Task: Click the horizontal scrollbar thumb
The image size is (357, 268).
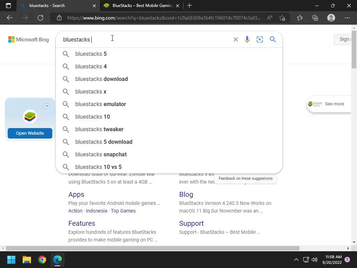Action: click(x=153, y=248)
